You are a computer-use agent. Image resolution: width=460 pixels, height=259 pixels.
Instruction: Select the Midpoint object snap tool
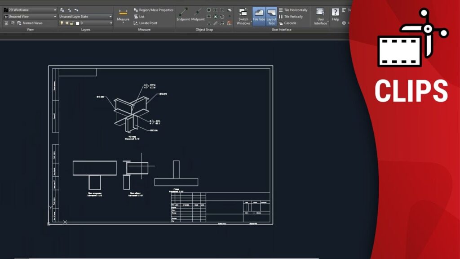(198, 14)
